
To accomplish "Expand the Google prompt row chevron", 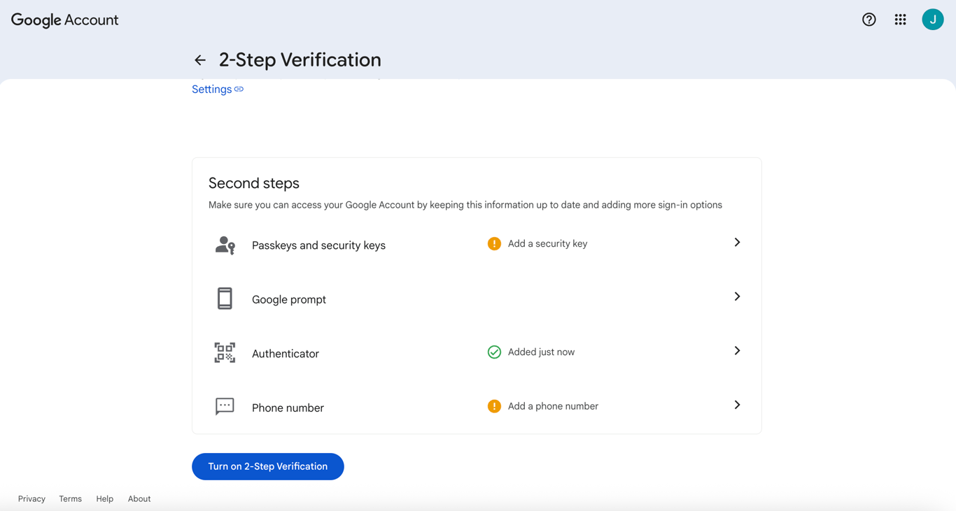I will (737, 296).
